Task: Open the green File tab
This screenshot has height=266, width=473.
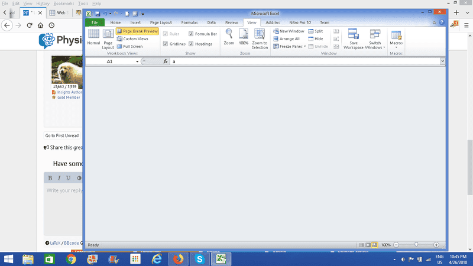Action: pos(95,22)
